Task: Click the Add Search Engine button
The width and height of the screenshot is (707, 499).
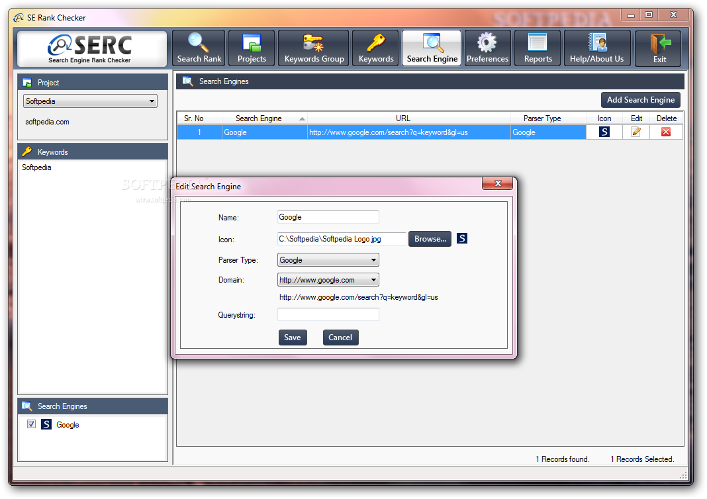Action: click(640, 100)
